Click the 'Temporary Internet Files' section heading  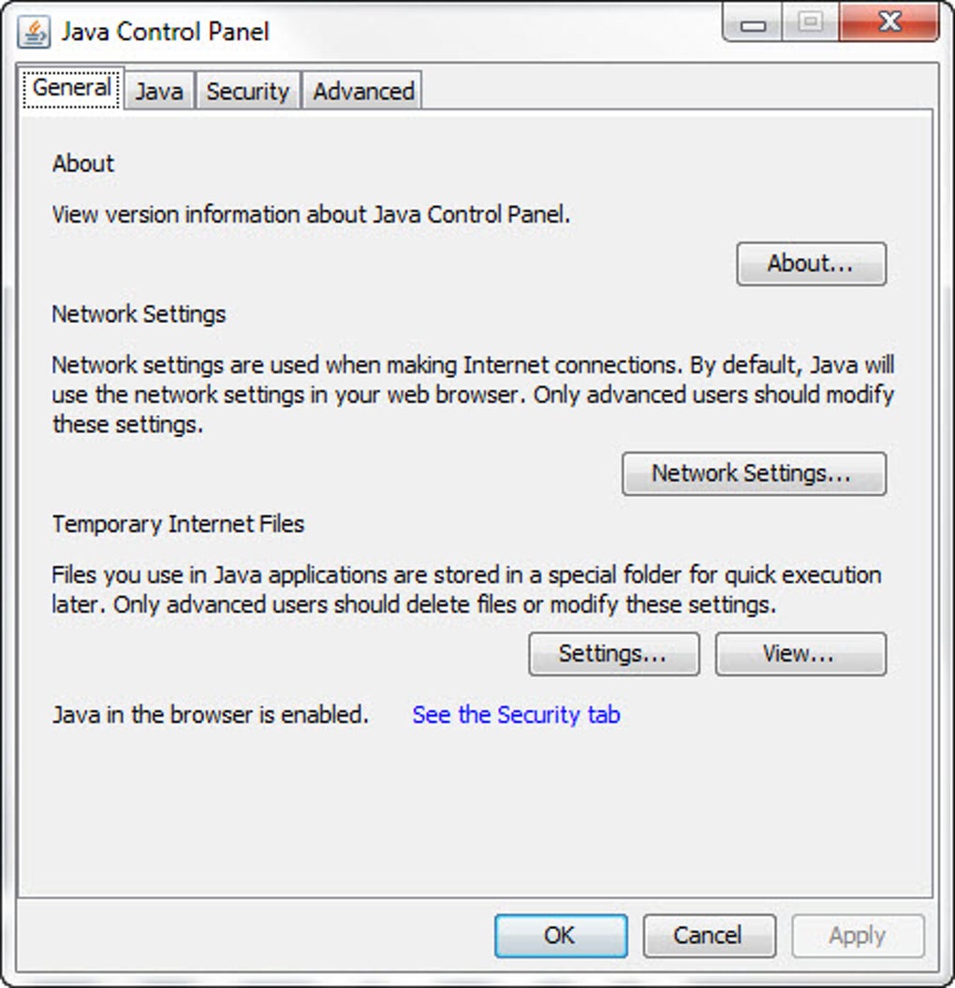178,524
